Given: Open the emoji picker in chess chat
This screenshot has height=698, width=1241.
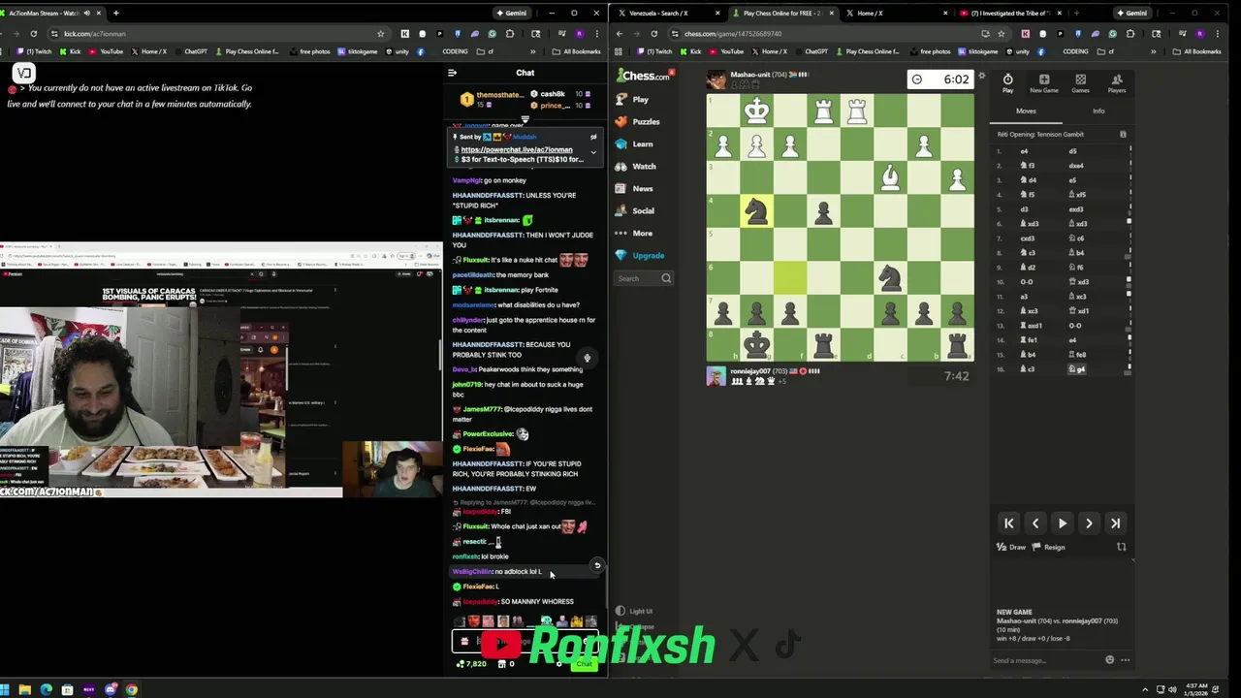Looking at the screenshot, I should click(x=1110, y=660).
